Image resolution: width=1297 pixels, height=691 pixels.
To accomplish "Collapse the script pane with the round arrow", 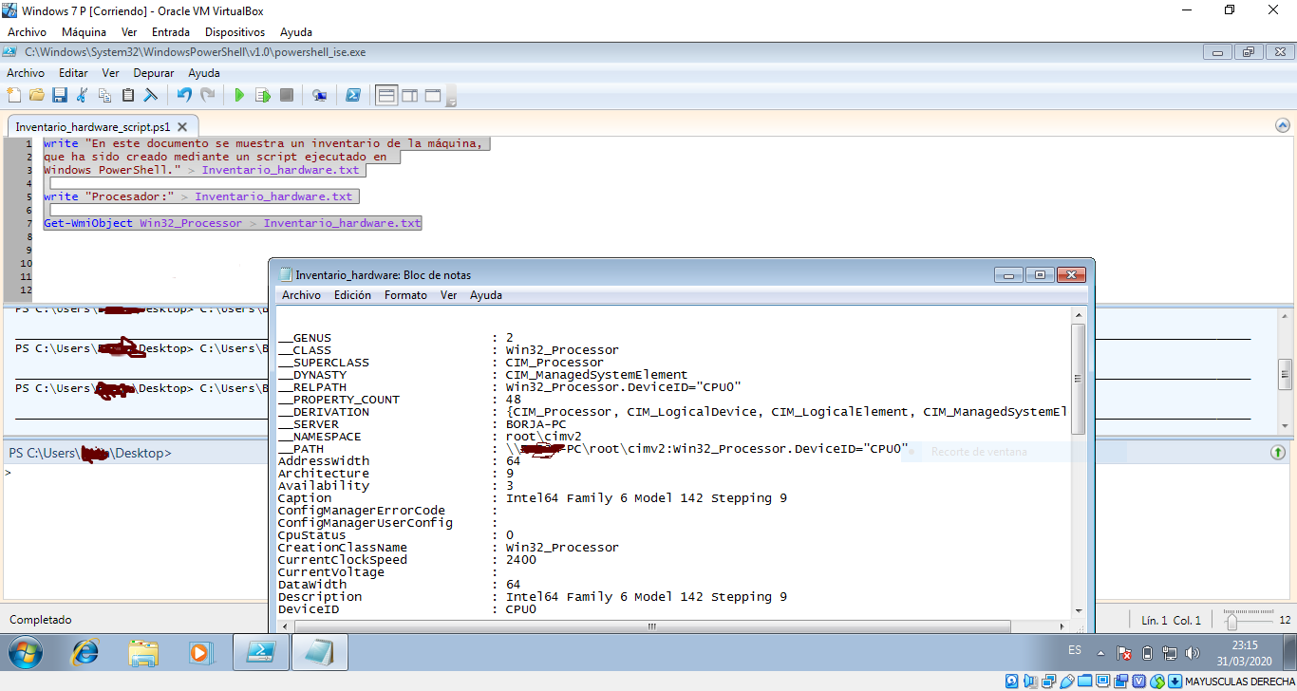I will [x=1283, y=125].
